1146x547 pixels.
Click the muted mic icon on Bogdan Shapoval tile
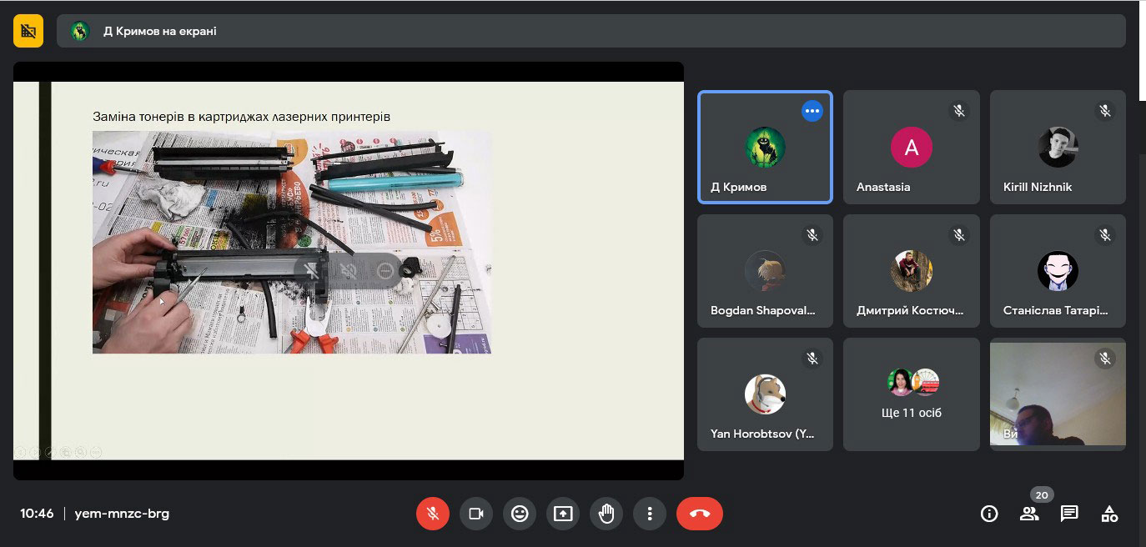coord(812,235)
